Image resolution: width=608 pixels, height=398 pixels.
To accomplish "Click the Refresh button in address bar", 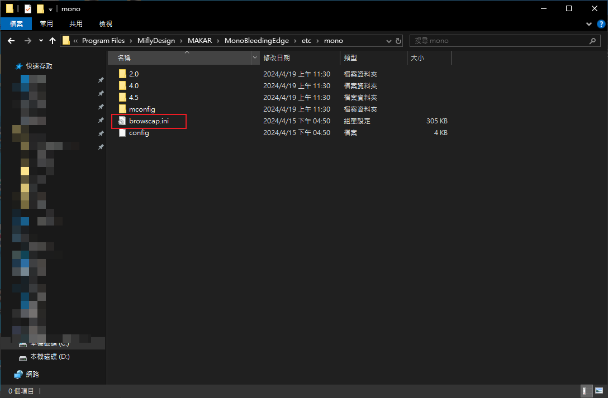I will 398,41.
